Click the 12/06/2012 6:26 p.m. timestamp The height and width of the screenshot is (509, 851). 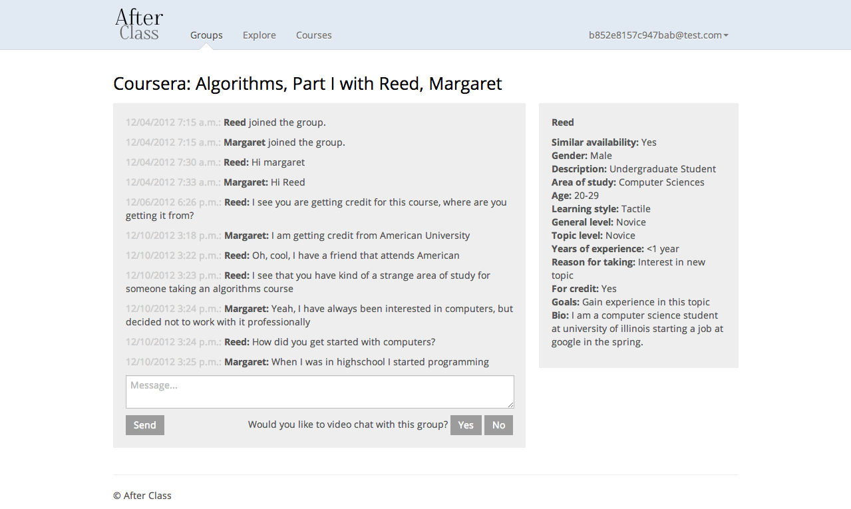(x=173, y=202)
